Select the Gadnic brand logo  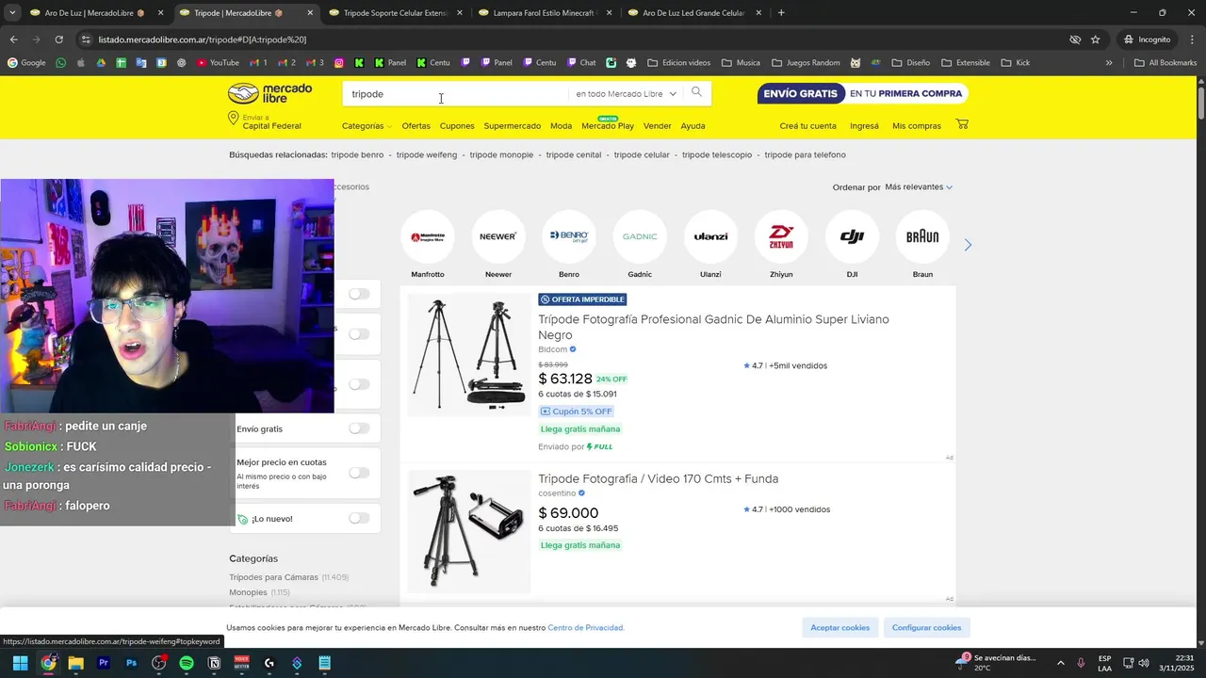[x=640, y=236]
